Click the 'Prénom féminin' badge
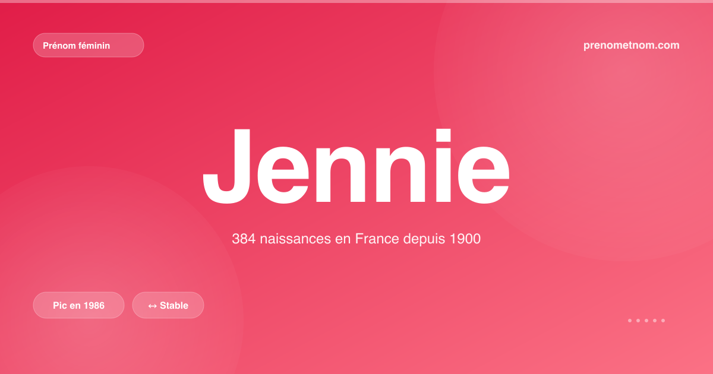 click(89, 45)
